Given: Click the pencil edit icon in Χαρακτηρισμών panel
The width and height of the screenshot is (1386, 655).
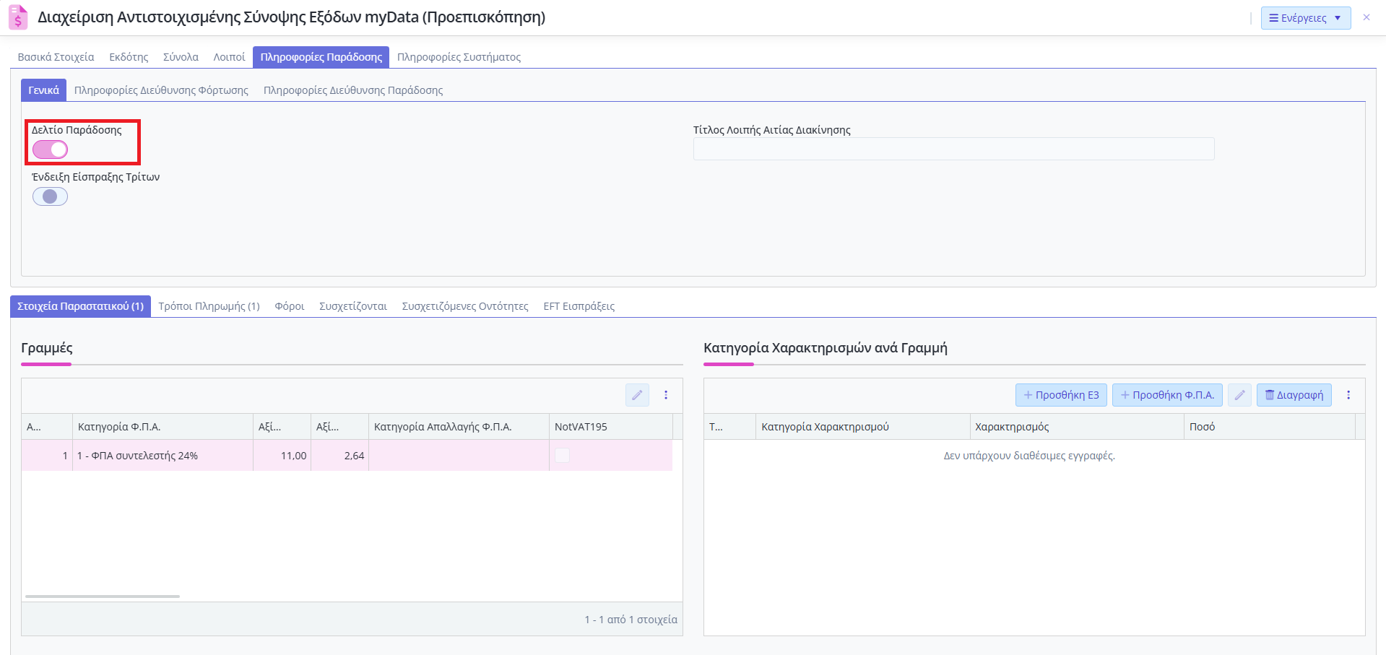Looking at the screenshot, I should point(1239,395).
